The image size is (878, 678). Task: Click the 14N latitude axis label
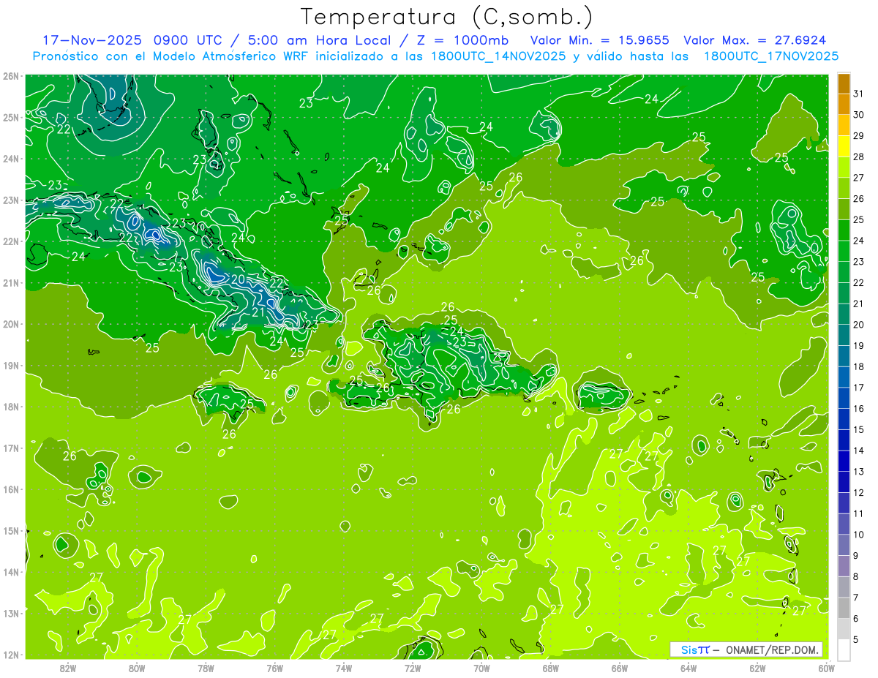point(12,572)
